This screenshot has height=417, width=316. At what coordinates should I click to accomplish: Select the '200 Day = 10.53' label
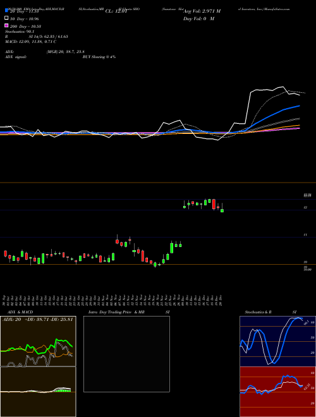point(26,27)
